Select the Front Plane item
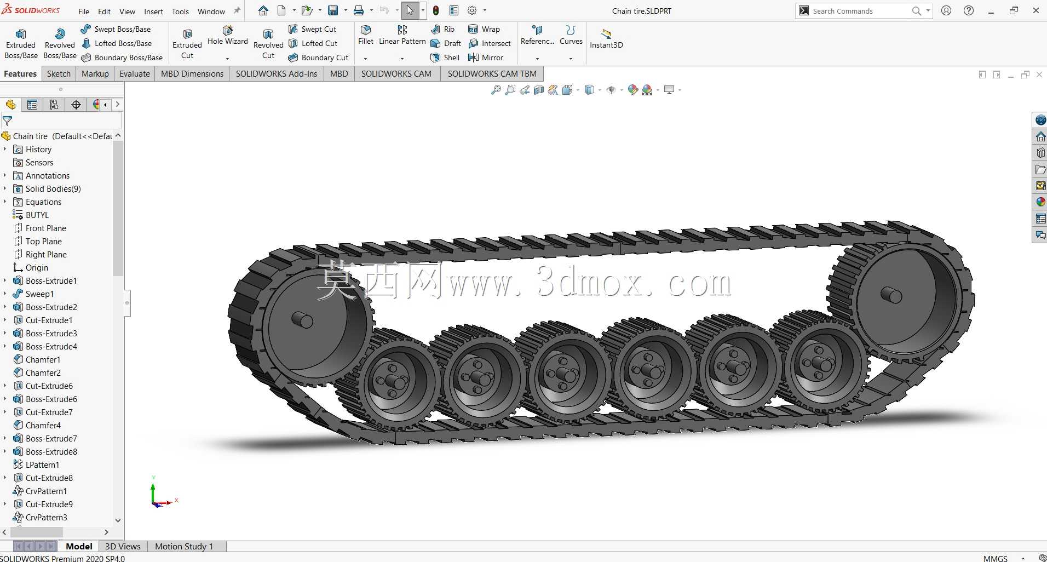Viewport: 1047px width, 562px height. [45, 228]
